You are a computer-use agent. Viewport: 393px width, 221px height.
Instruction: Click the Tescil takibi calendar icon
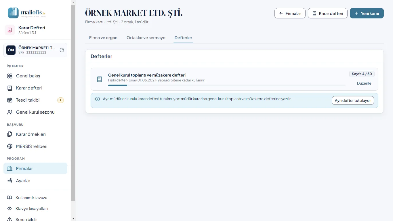coord(10,100)
